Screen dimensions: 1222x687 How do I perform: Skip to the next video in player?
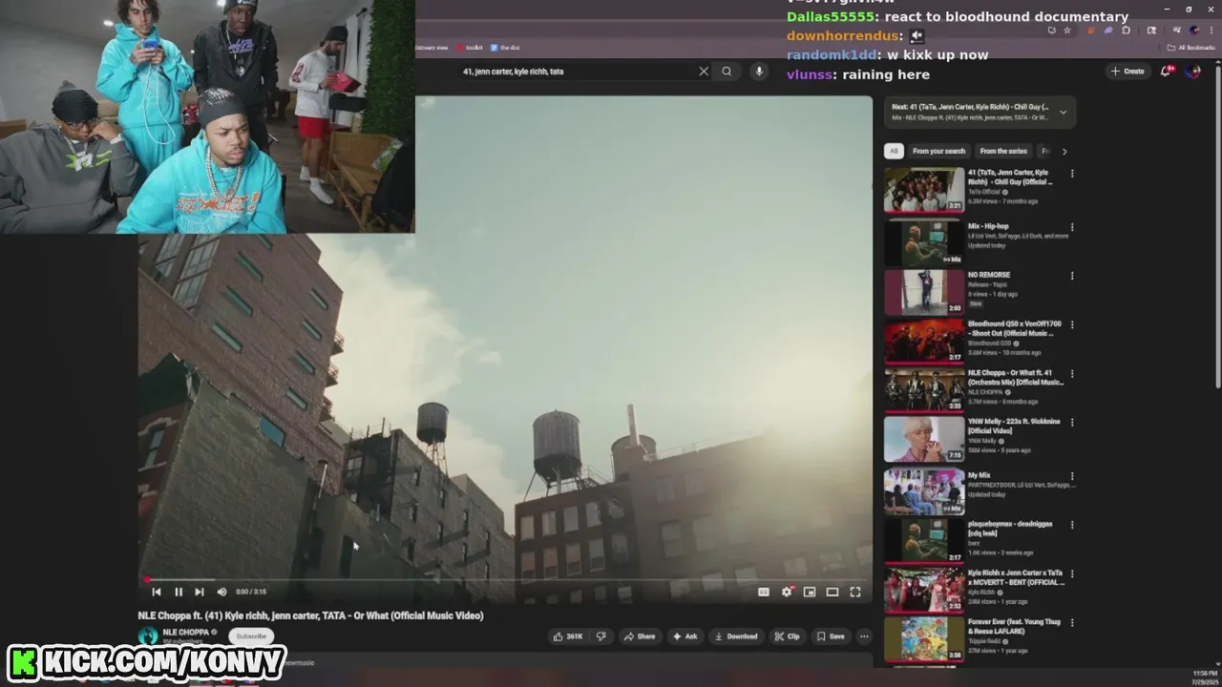coord(199,592)
